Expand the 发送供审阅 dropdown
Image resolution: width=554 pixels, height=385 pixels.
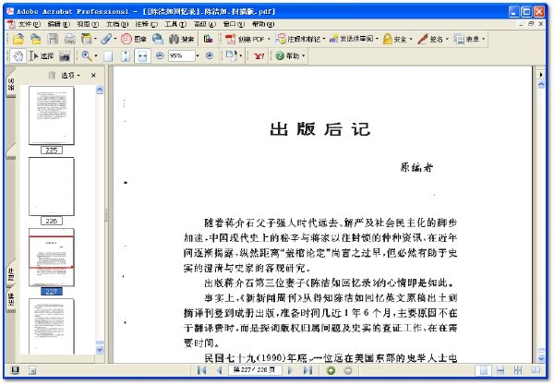[x=378, y=39]
